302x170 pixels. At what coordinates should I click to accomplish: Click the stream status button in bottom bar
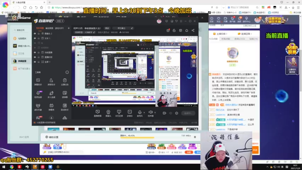coord(188,113)
